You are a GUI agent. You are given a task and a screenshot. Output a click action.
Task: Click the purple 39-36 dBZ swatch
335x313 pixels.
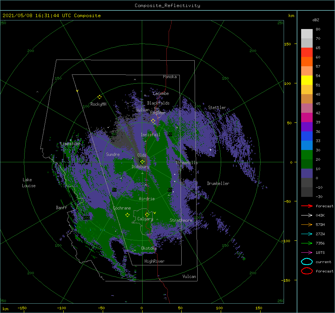coord(307,127)
